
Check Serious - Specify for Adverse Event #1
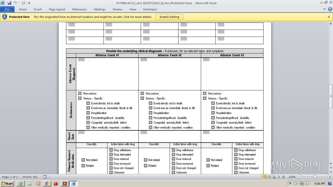tap(80, 98)
